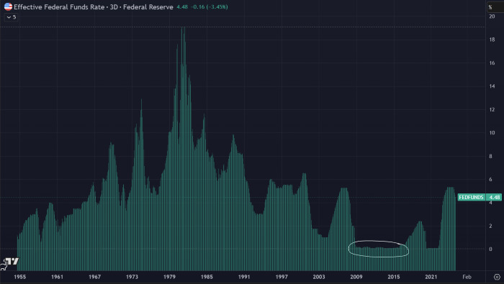Open the Effective Federal Funds Rate title
This screenshot has height=284, width=504.
tap(59, 6)
